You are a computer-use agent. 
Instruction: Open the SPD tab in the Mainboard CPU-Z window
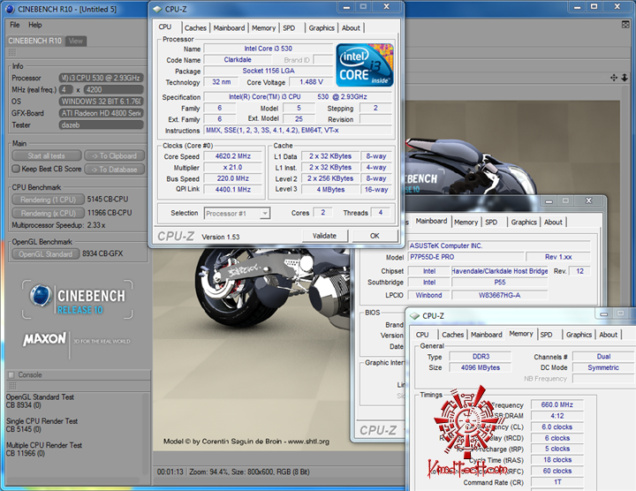coord(491,223)
